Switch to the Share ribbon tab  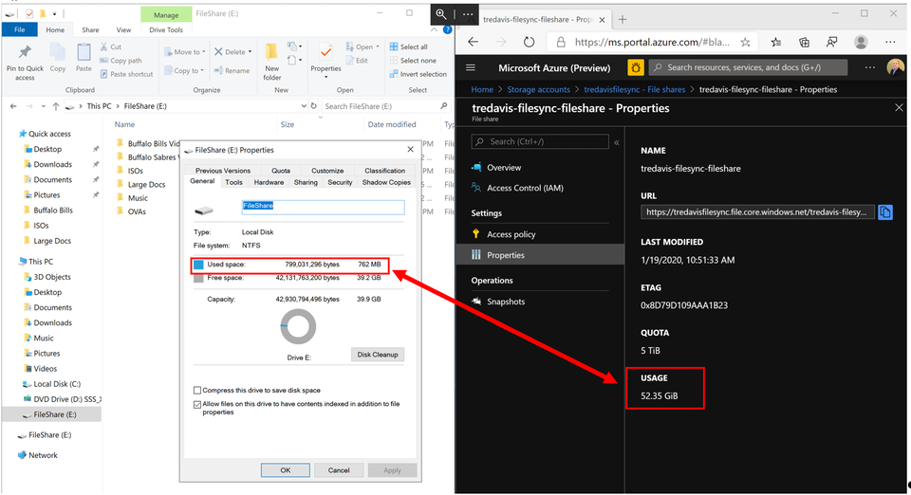(90, 29)
